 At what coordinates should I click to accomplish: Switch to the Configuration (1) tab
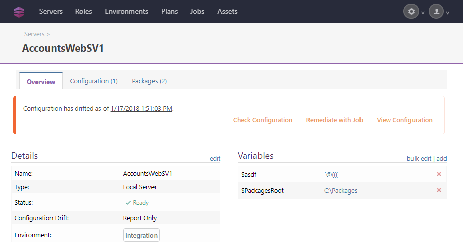[93, 81]
